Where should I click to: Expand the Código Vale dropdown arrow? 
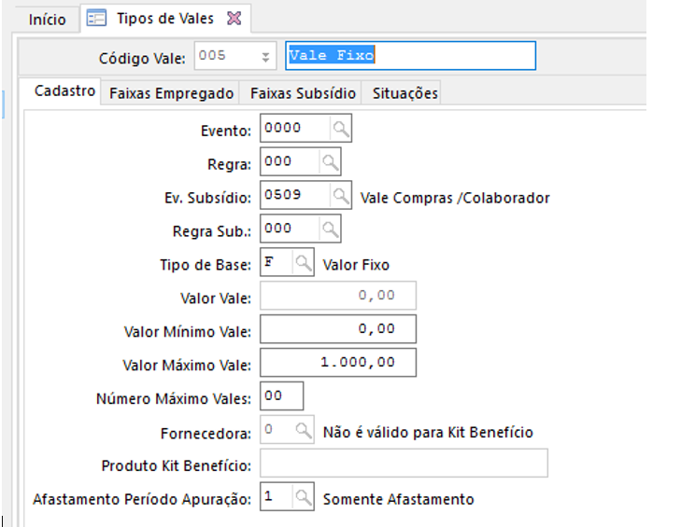[x=265, y=57]
